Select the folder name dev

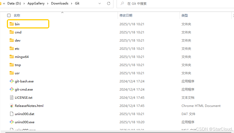[17, 41]
